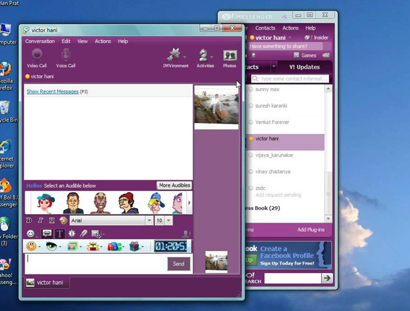Toggle the Audibles lips speech-bubble icon
Screen dimensions: 410x311
click(47, 233)
